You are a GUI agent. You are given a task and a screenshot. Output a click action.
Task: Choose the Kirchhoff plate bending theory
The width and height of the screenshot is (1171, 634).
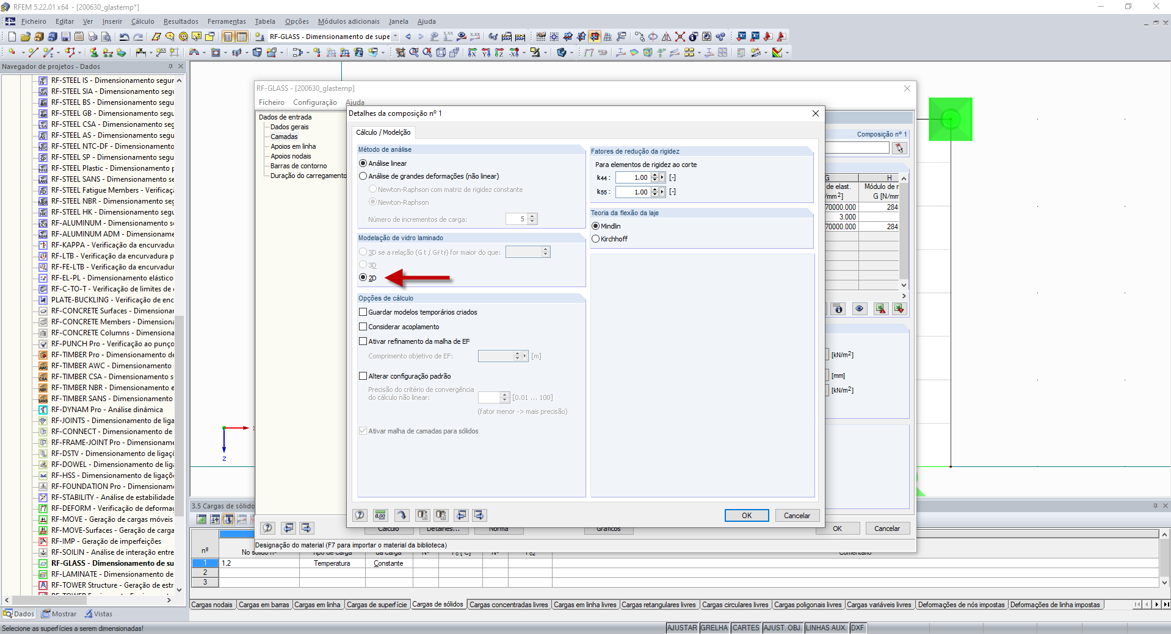pos(610,239)
